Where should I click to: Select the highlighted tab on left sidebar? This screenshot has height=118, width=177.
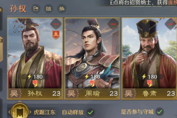tap(1, 49)
